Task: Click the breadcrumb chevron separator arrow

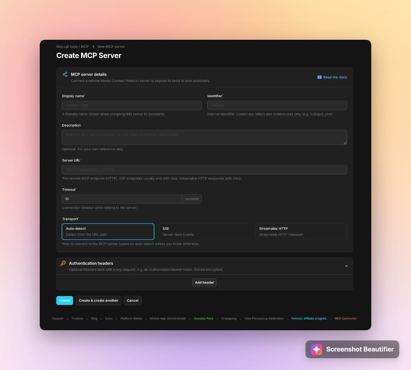Action: tap(93, 47)
